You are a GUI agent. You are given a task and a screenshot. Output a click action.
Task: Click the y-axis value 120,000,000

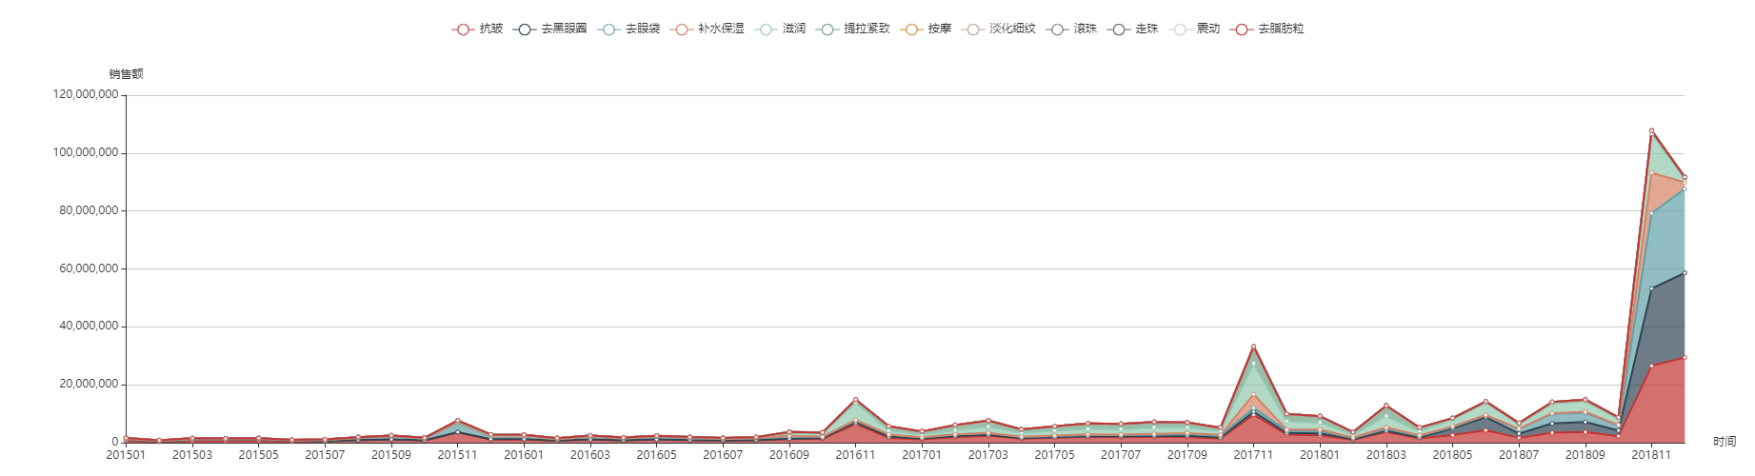(86, 94)
